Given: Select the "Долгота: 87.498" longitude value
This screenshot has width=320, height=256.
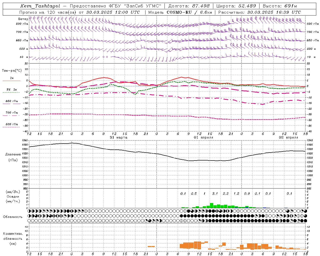Looking at the screenshot, I should [189, 6].
